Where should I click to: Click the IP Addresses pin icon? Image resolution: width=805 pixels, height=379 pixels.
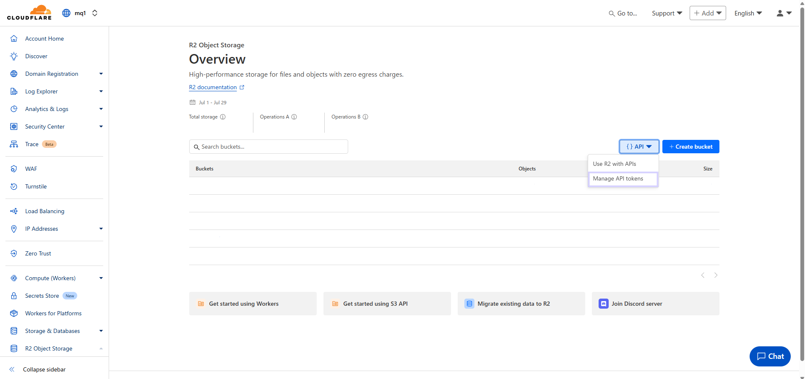coord(14,229)
